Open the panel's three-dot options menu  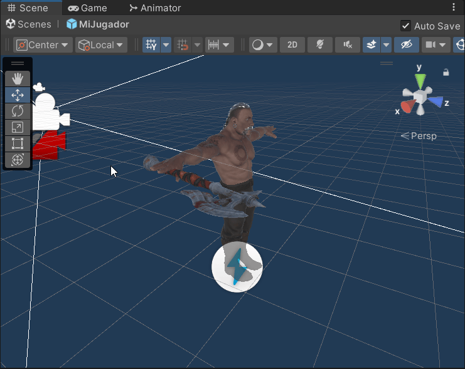tap(454, 7)
